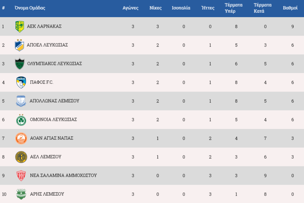Click the APOEL Lefkosias team crest
Viewport: 304px width, 203px height.
19,45
